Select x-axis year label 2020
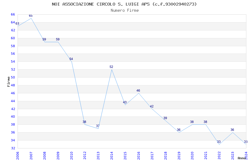The width and height of the screenshot is (249, 161). (x=192, y=156)
